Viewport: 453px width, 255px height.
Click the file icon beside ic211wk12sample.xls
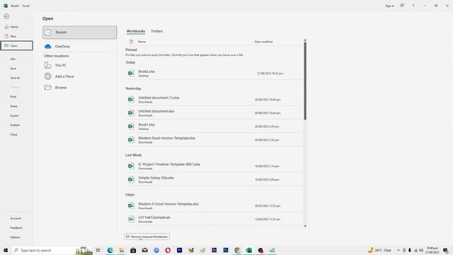(131, 219)
